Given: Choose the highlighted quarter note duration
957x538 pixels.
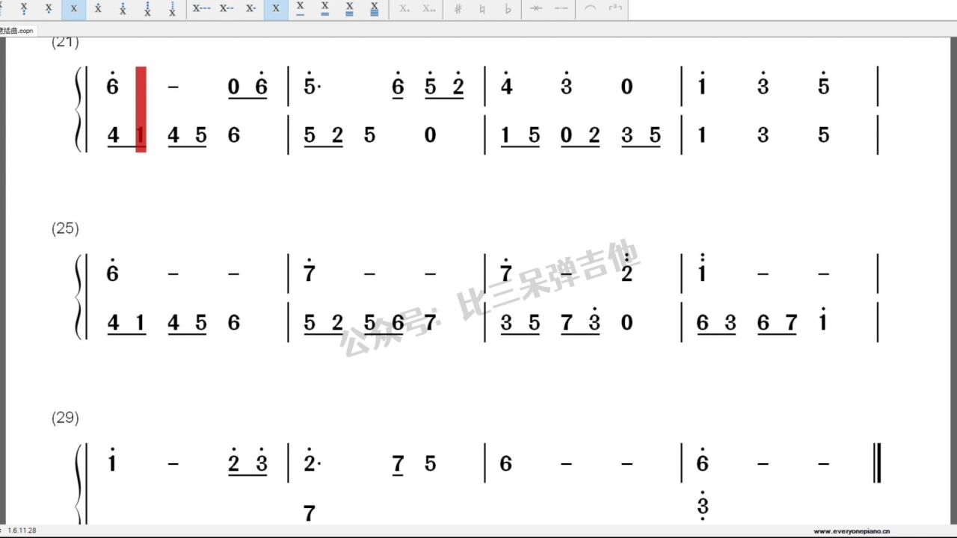Looking at the screenshot, I should (x=276, y=9).
